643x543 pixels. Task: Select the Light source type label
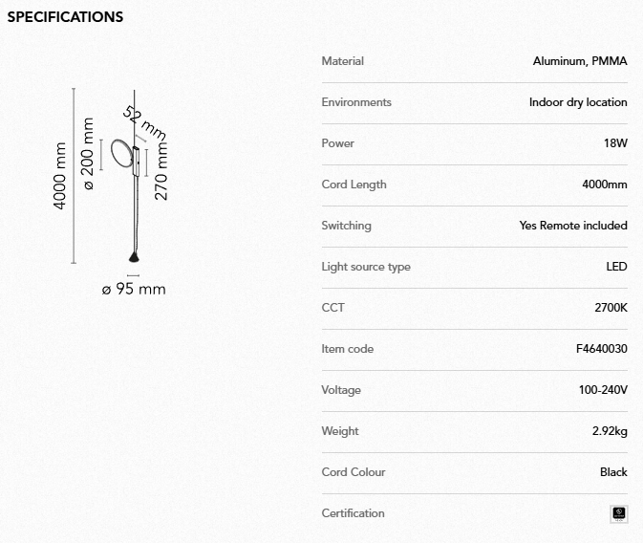(366, 267)
